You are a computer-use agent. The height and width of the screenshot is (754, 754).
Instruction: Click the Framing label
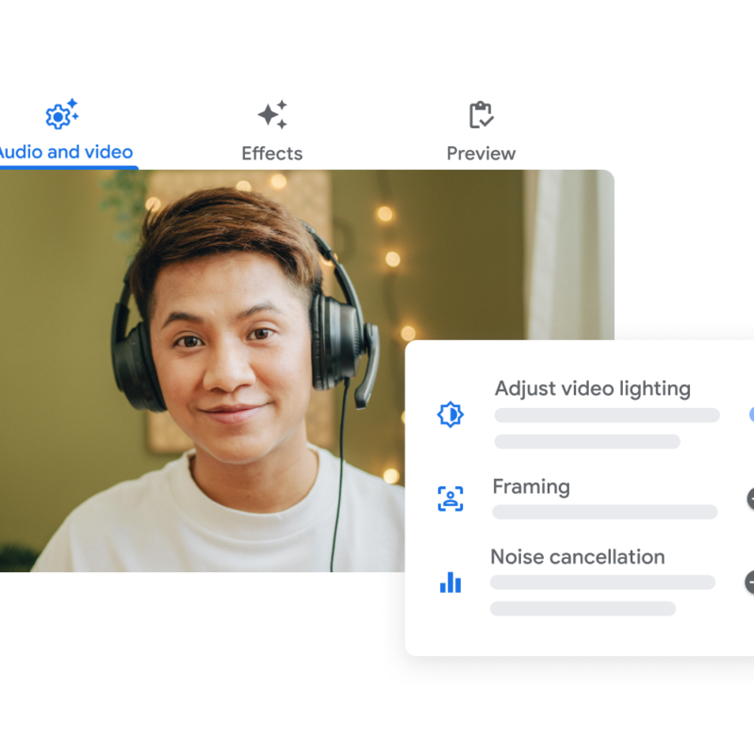(x=530, y=487)
